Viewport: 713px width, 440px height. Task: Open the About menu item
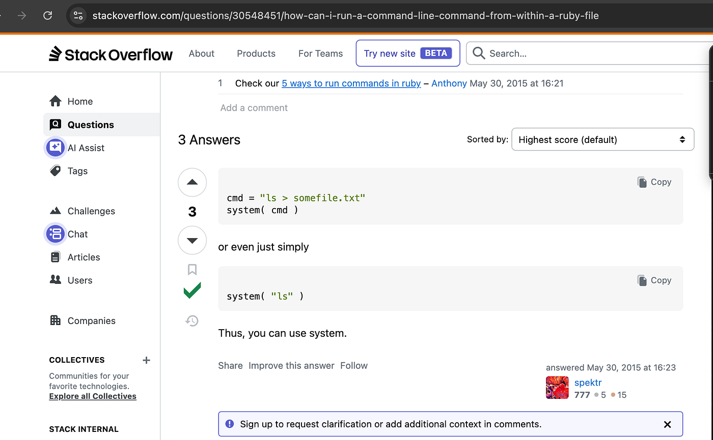[x=202, y=53]
